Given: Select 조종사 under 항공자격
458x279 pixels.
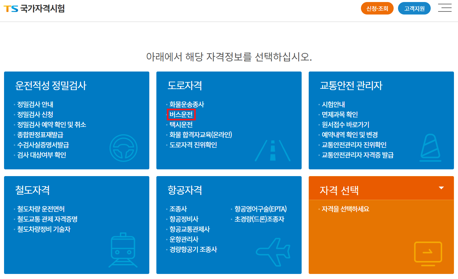Looking at the screenshot, I should point(178,209).
